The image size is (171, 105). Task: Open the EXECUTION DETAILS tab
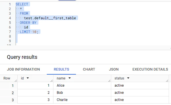(150, 69)
